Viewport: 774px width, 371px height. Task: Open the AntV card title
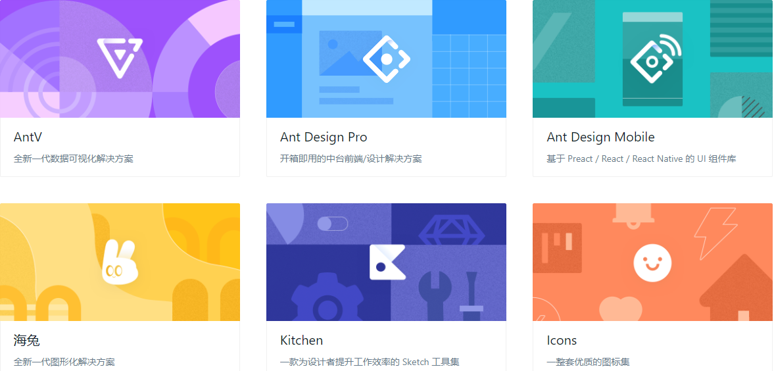coord(28,137)
